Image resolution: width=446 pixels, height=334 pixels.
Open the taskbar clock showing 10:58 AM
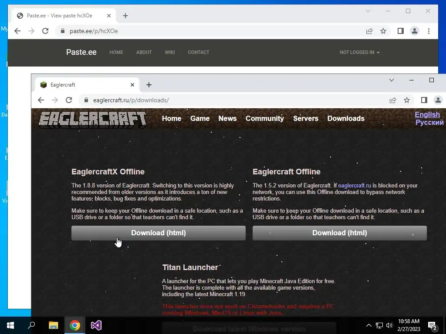[409, 325]
